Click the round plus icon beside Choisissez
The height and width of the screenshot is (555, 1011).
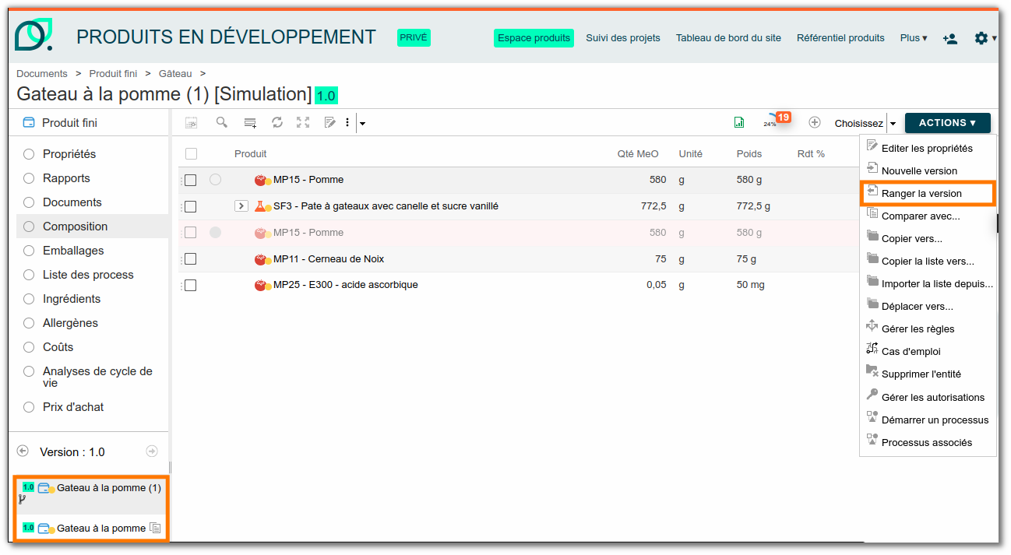(x=815, y=122)
